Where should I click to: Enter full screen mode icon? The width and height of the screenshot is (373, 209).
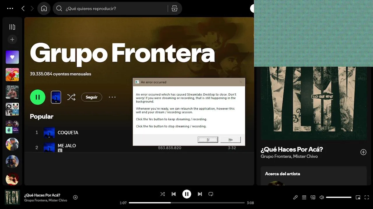(x=367, y=197)
